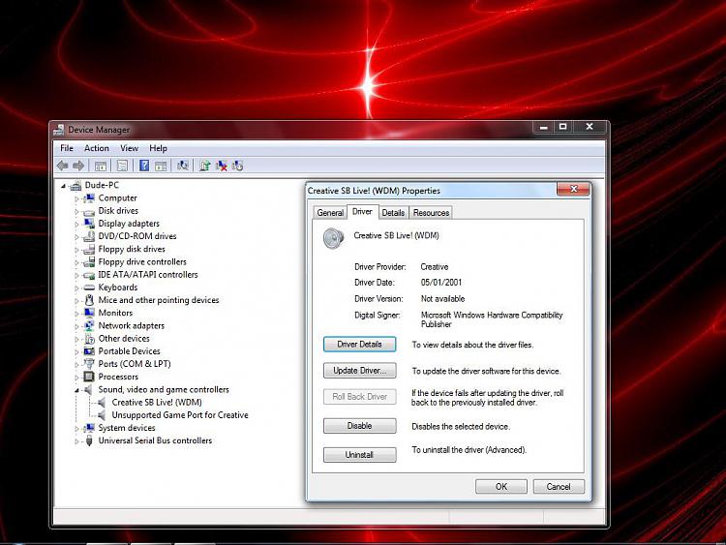The image size is (726, 545).
Task: Close the Creative SB Live! Properties dialog
Action: (574, 189)
